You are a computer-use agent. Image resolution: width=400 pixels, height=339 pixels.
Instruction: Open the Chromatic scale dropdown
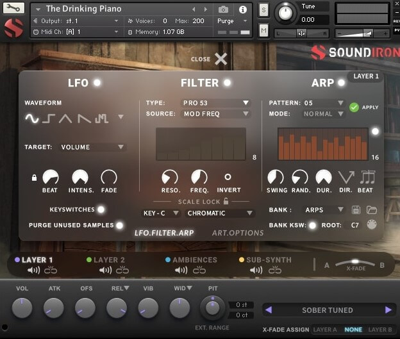pos(220,213)
